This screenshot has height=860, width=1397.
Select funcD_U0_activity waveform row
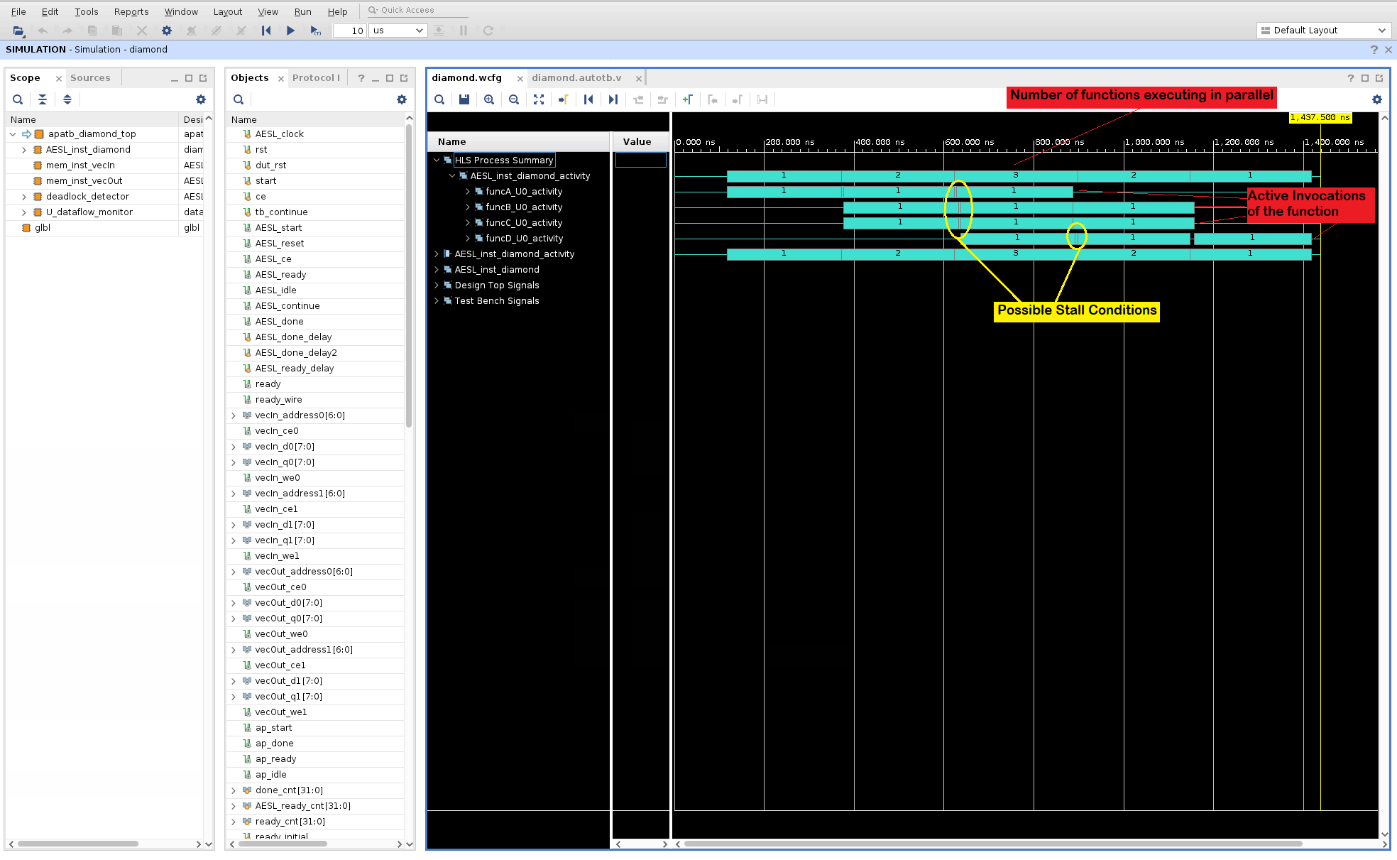pyautogui.click(x=524, y=239)
